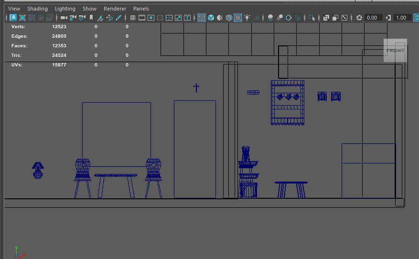Open the Panels menu

tap(141, 9)
